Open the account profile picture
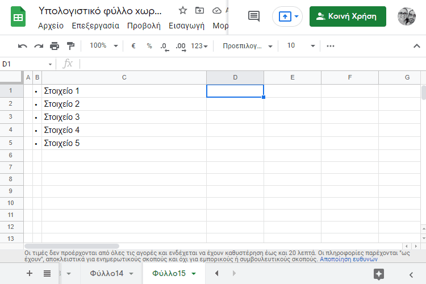 tap(407, 16)
